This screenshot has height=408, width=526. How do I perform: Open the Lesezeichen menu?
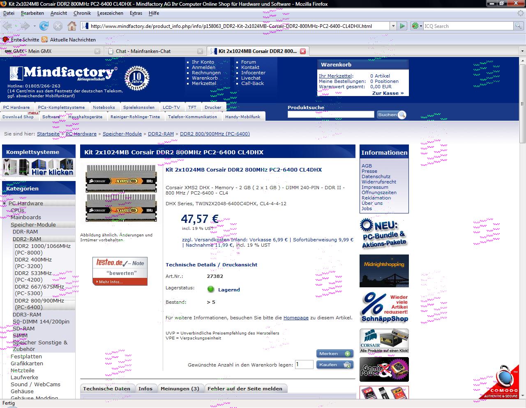(x=110, y=13)
